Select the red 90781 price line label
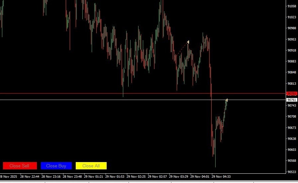 pyautogui.click(x=292, y=94)
